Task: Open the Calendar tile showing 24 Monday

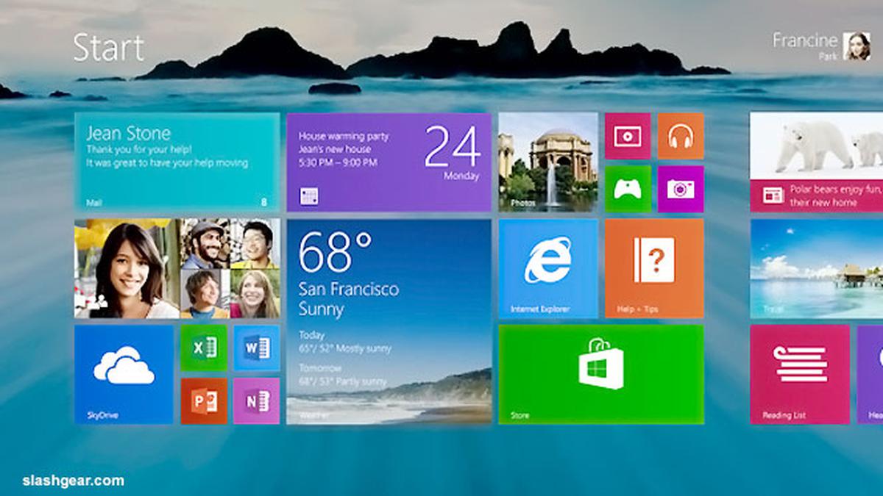Action: point(389,162)
